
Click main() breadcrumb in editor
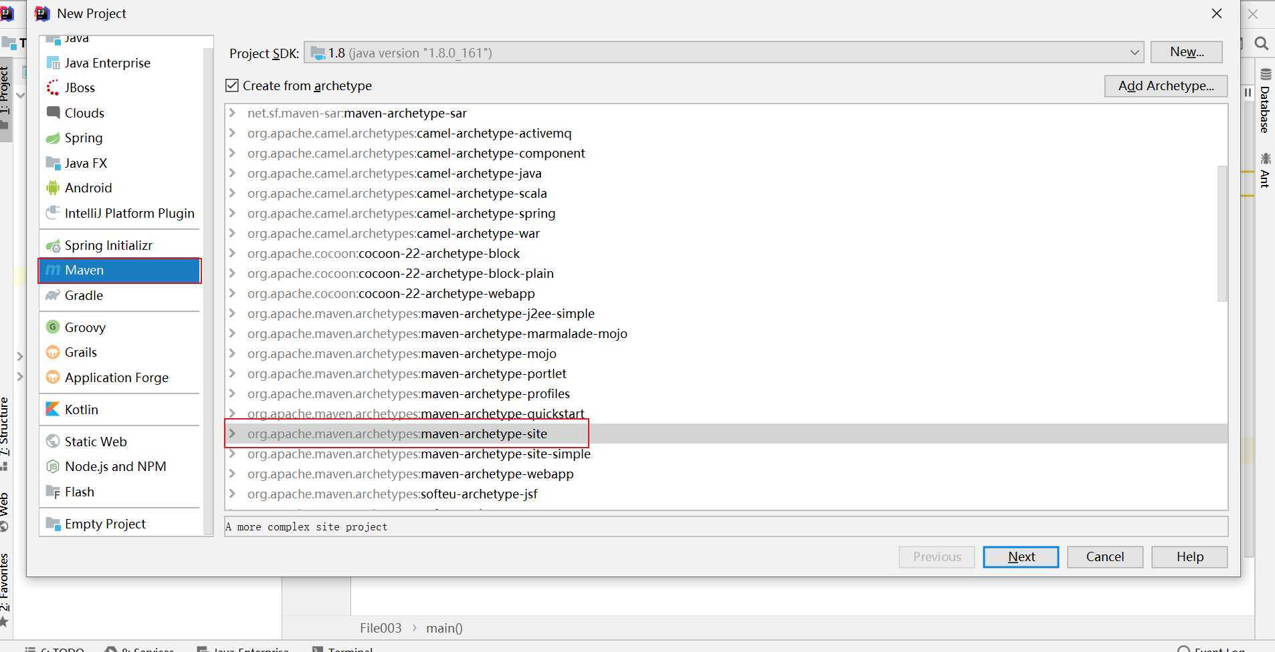pos(444,628)
